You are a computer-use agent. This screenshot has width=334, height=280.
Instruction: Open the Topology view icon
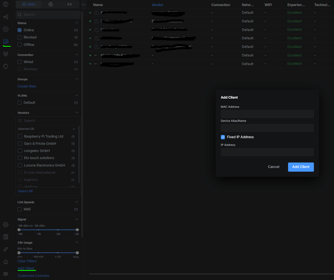[x=5, y=17]
